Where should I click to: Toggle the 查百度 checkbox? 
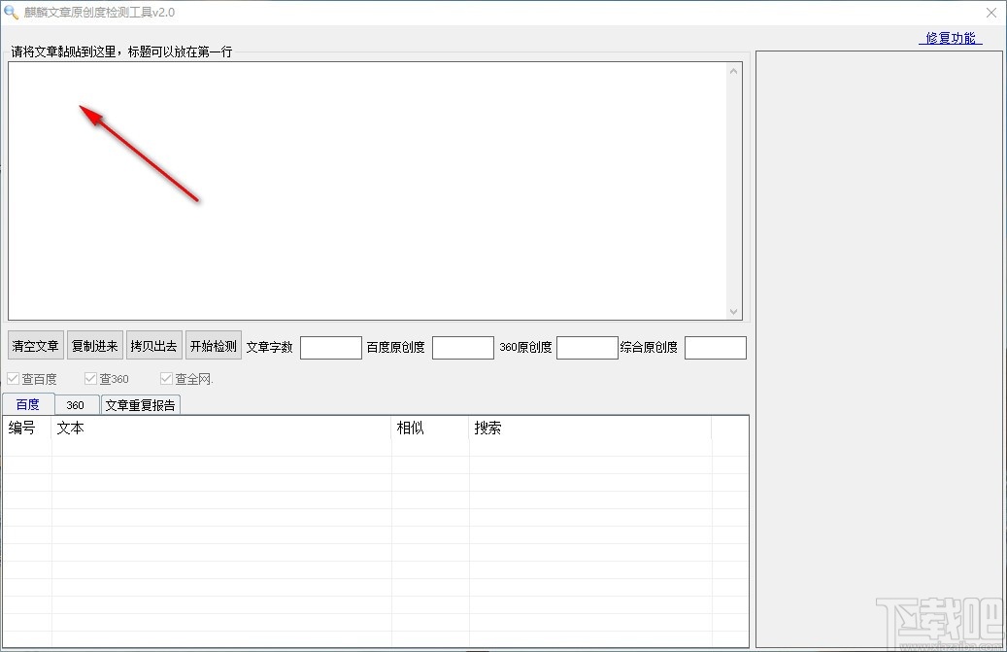pyautogui.click(x=13, y=378)
